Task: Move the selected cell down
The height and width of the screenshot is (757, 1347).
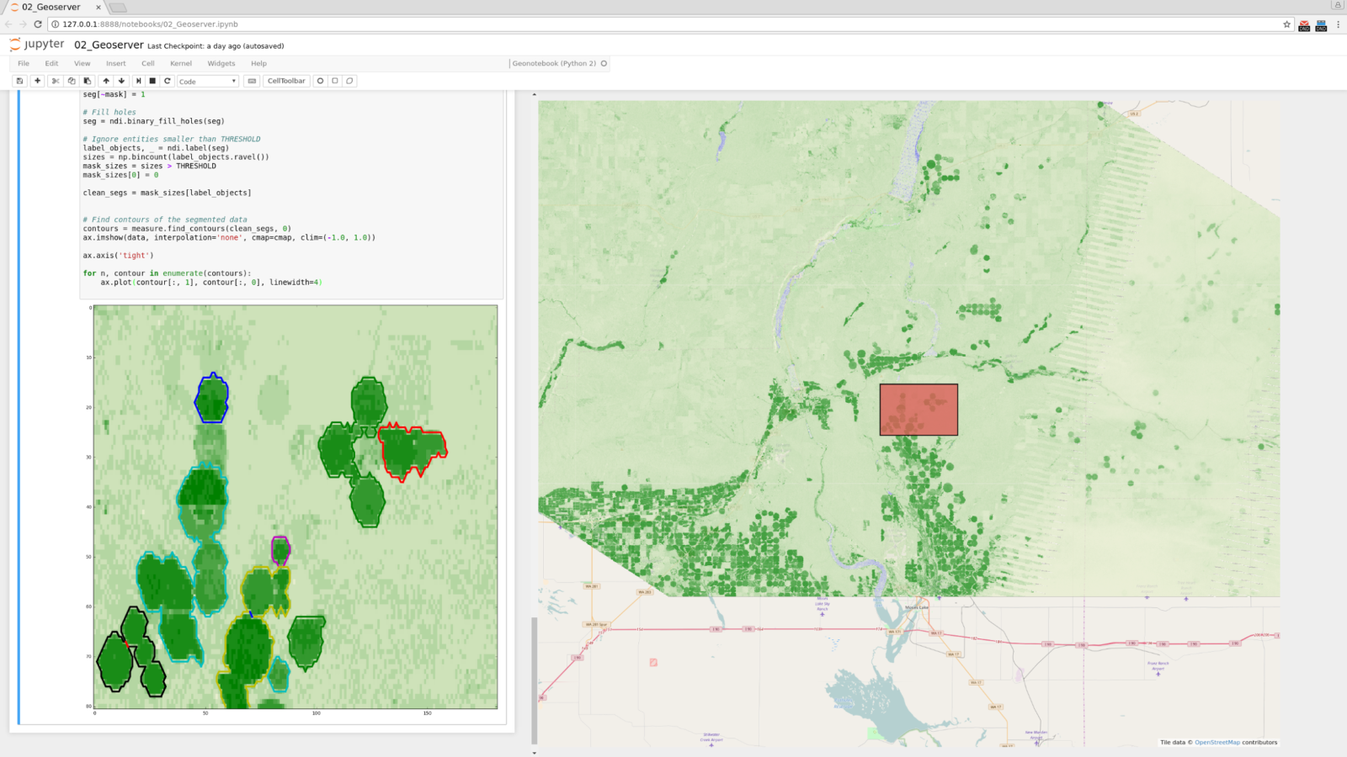Action: [x=121, y=81]
